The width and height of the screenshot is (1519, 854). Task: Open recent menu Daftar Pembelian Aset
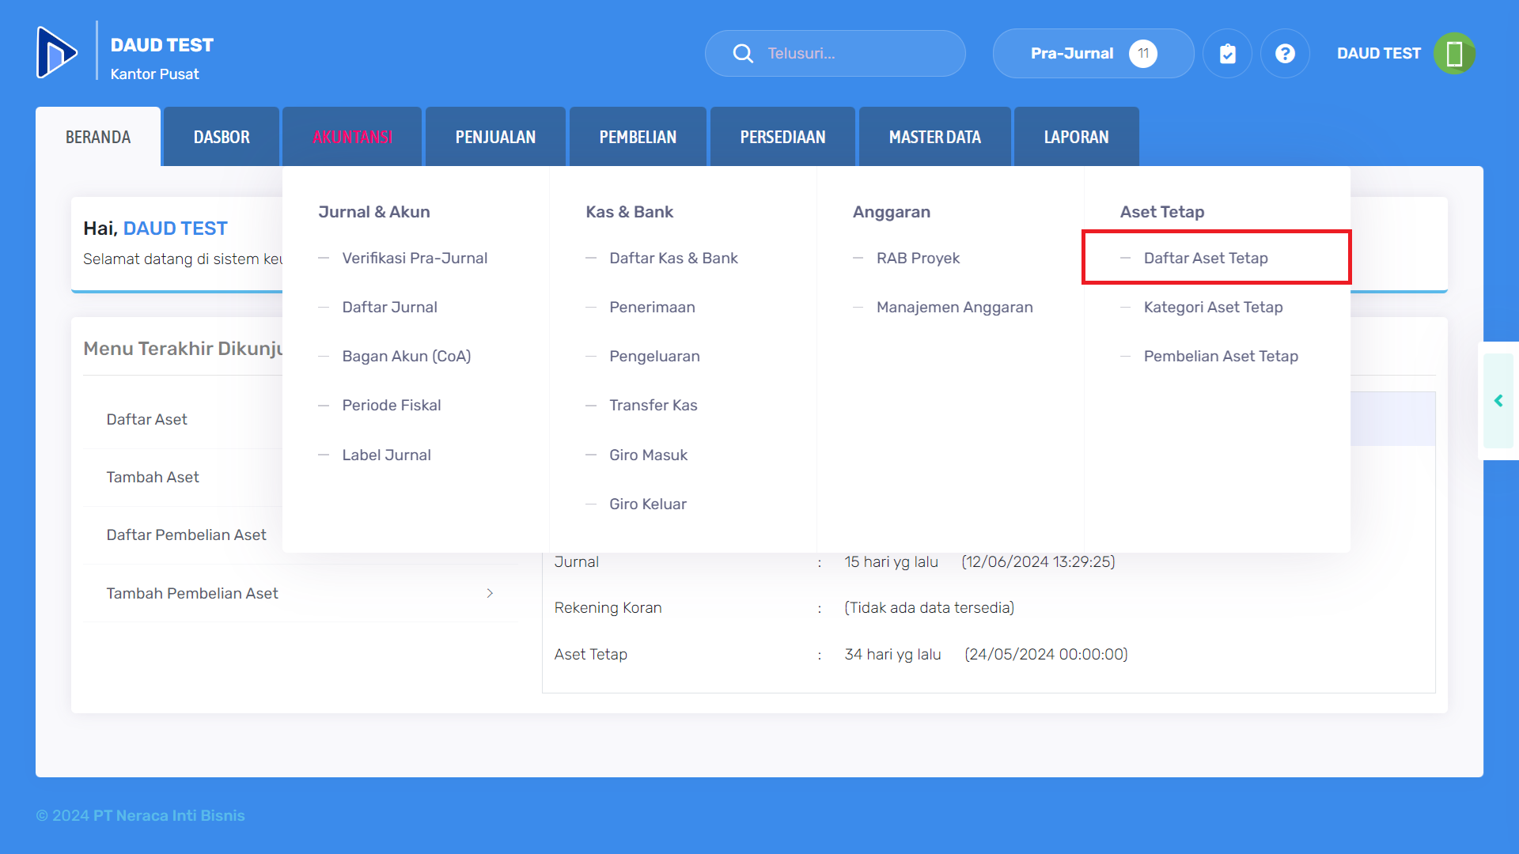coord(186,535)
